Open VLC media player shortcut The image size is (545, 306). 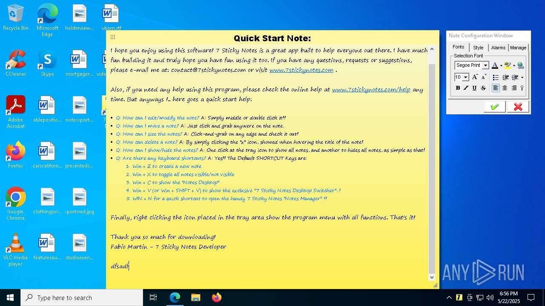(x=16, y=250)
